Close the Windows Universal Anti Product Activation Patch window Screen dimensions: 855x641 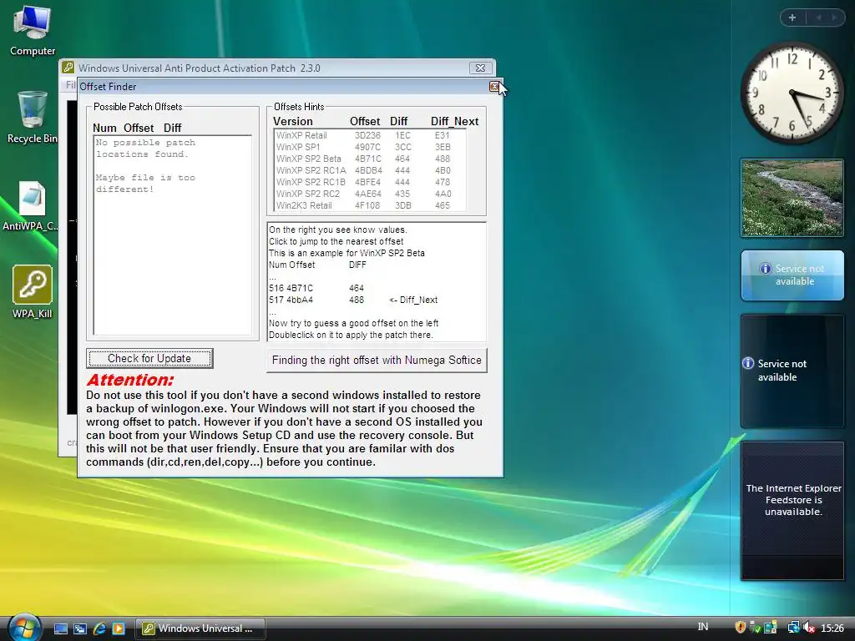[x=480, y=68]
